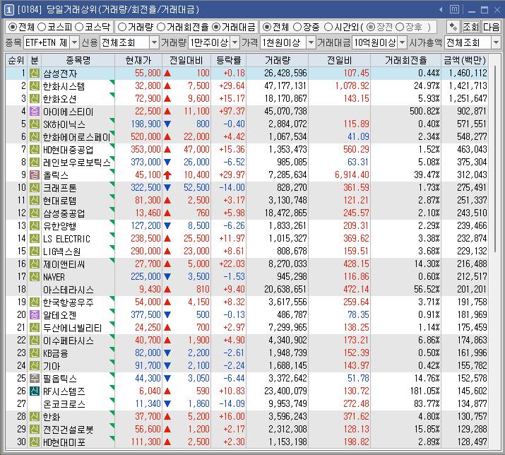Select the 제이앤티씨 stock name
This screenshot has height=455, width=505.
point(64,264)
